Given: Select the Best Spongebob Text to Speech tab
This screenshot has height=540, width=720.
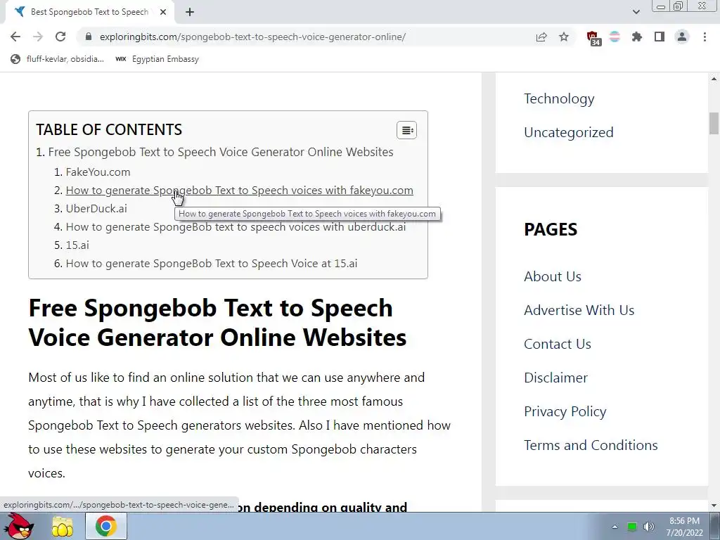Looking at the screenshot, I should tap(89, 12).
